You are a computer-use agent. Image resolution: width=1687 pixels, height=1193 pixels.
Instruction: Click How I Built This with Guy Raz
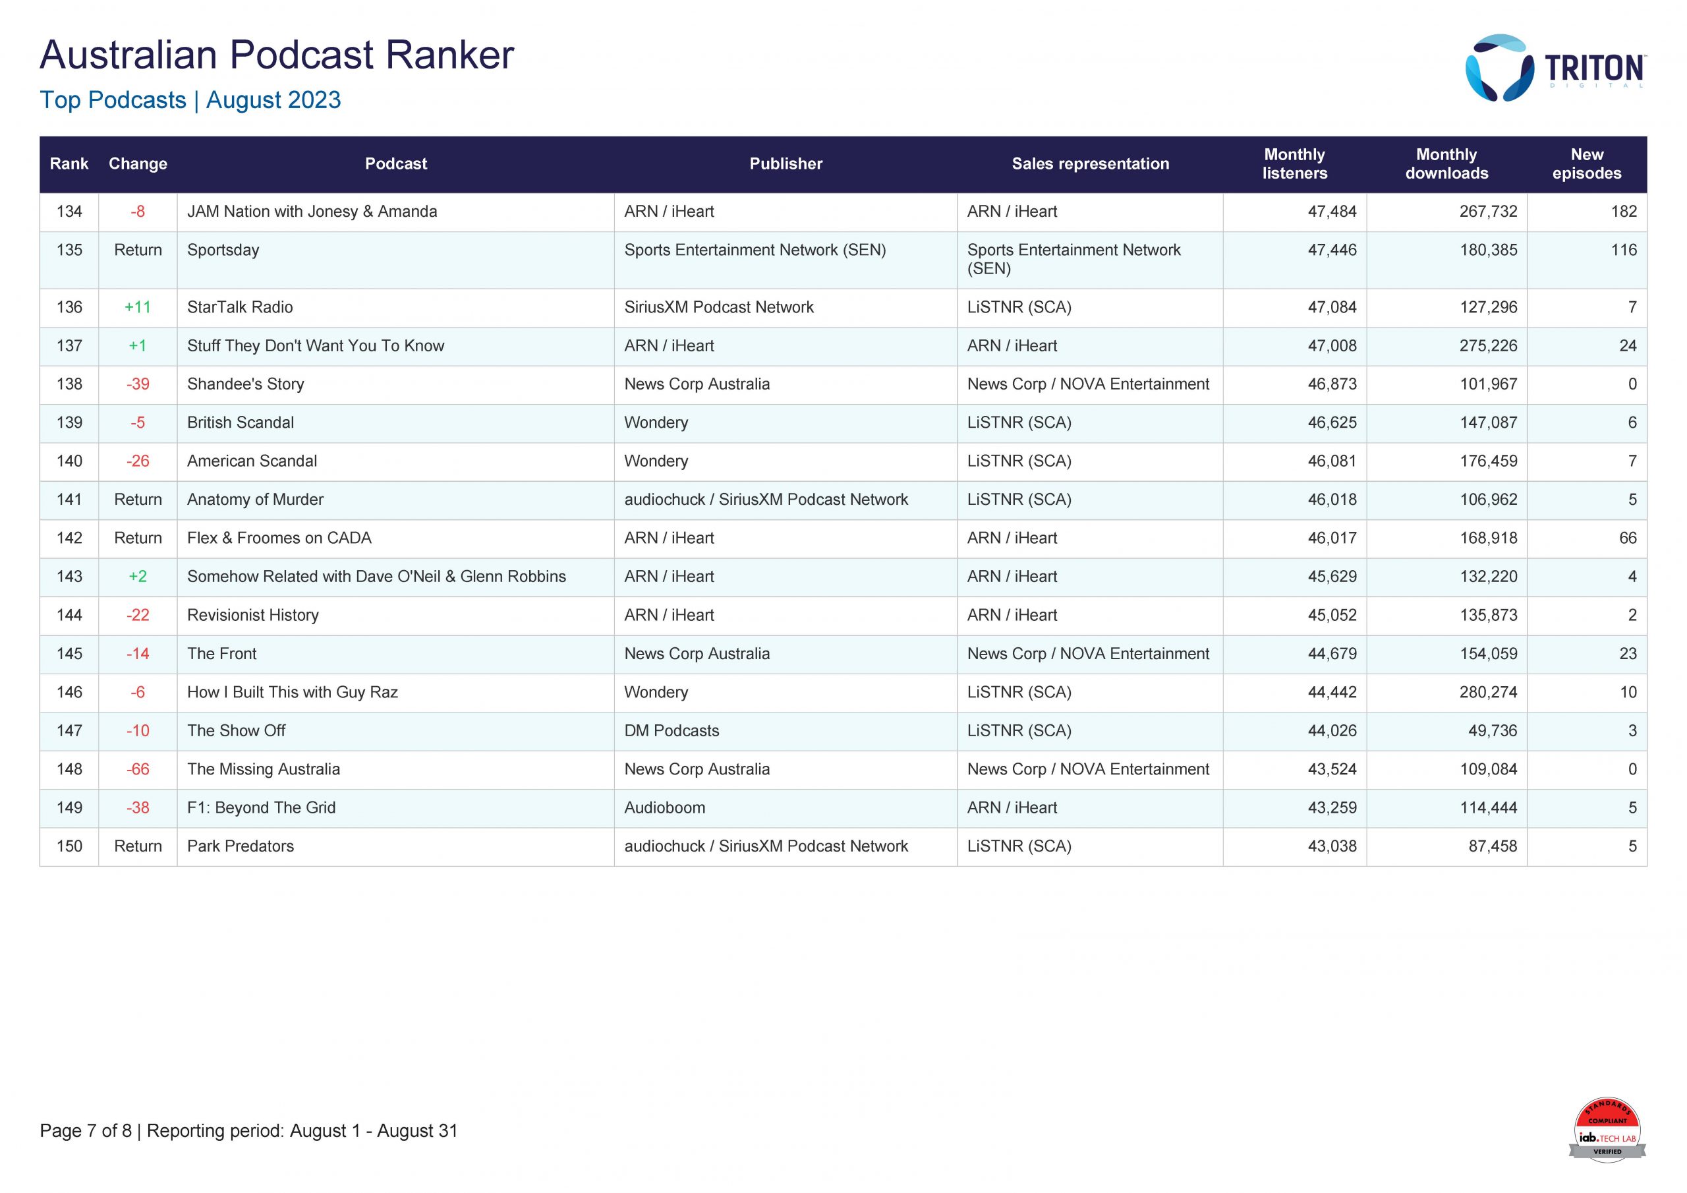coord(293,691)
